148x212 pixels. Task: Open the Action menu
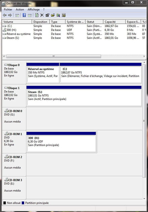pos(20,9)
